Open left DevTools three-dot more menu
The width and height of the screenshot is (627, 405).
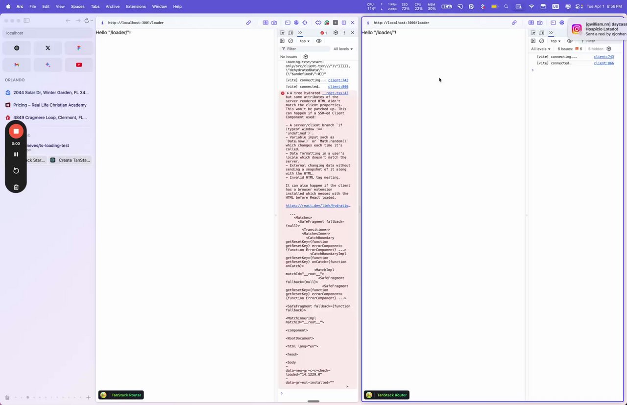point(344,33)
